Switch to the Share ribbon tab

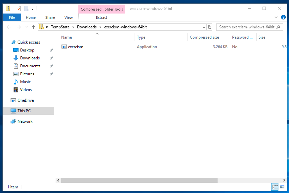[x=50, y=17]
